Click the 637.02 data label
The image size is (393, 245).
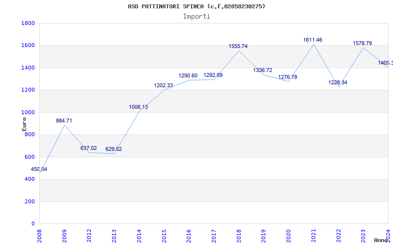[x=88, y=148]
